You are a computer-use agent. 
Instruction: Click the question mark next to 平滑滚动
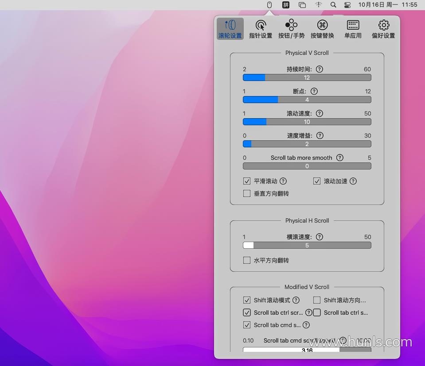click(283, 181)
